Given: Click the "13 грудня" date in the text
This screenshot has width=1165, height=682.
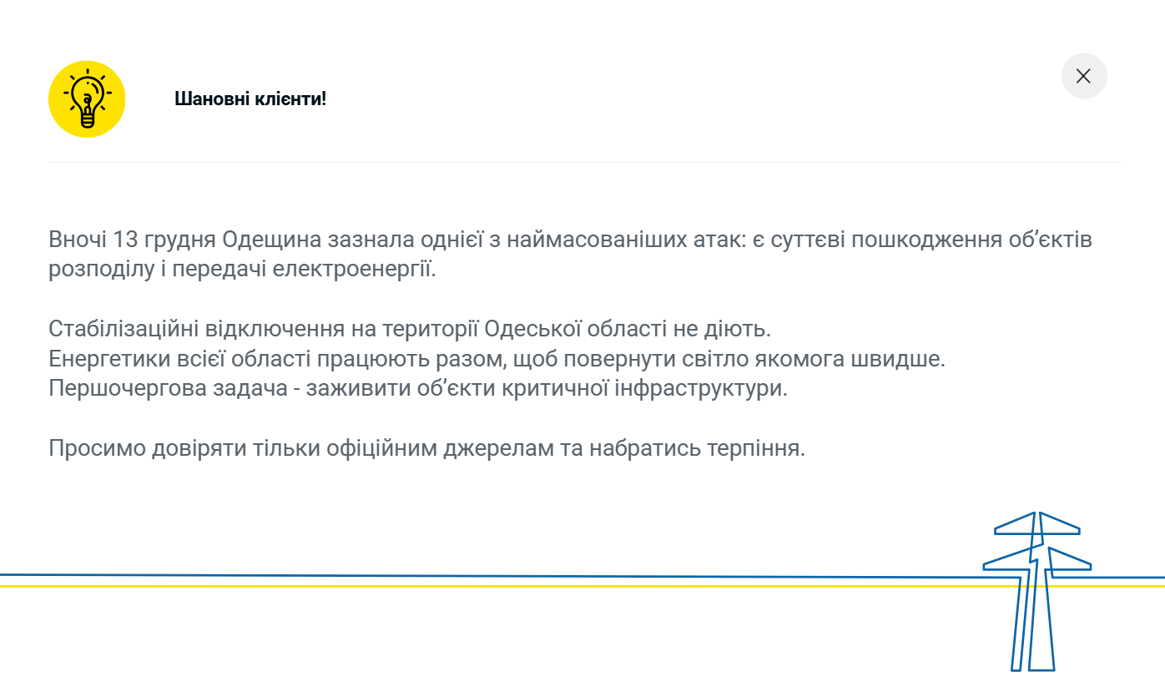Looking at the screenshot, I should [164, 240].
